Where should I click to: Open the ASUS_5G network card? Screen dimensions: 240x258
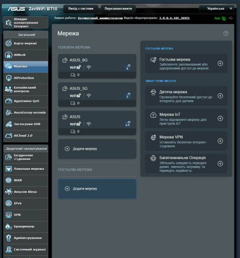tap(97, 95)
